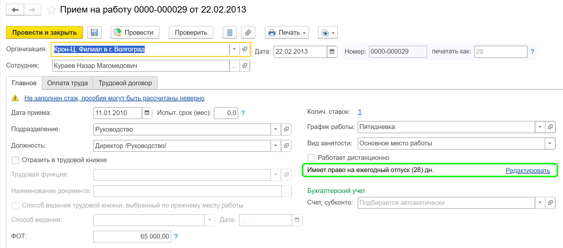The image size is (563, 248).
Task: Open calendar picker next to document date
Action: 332,51
